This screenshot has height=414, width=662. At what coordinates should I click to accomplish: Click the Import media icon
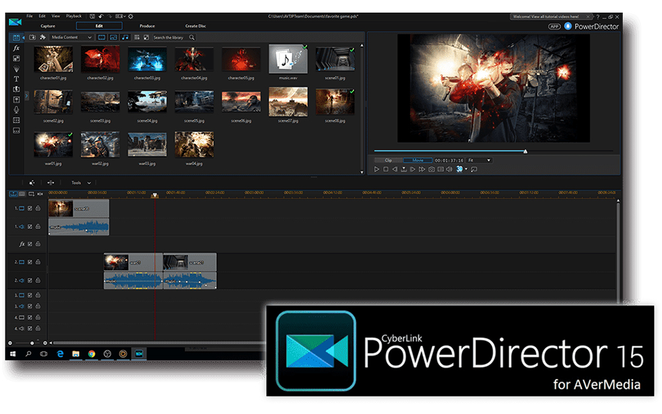click(32, 37)
